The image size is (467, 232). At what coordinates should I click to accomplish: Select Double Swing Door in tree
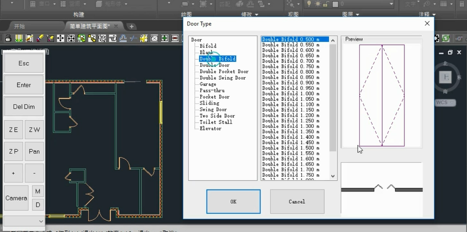pos(223,78)
